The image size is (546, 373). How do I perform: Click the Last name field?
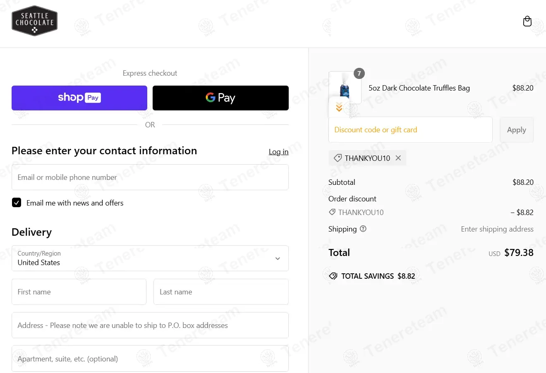click(x=221, y=292)
